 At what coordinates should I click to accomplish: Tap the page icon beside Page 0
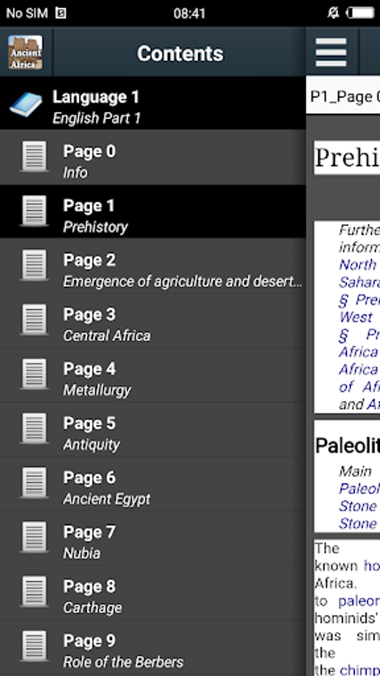[34, 157]
